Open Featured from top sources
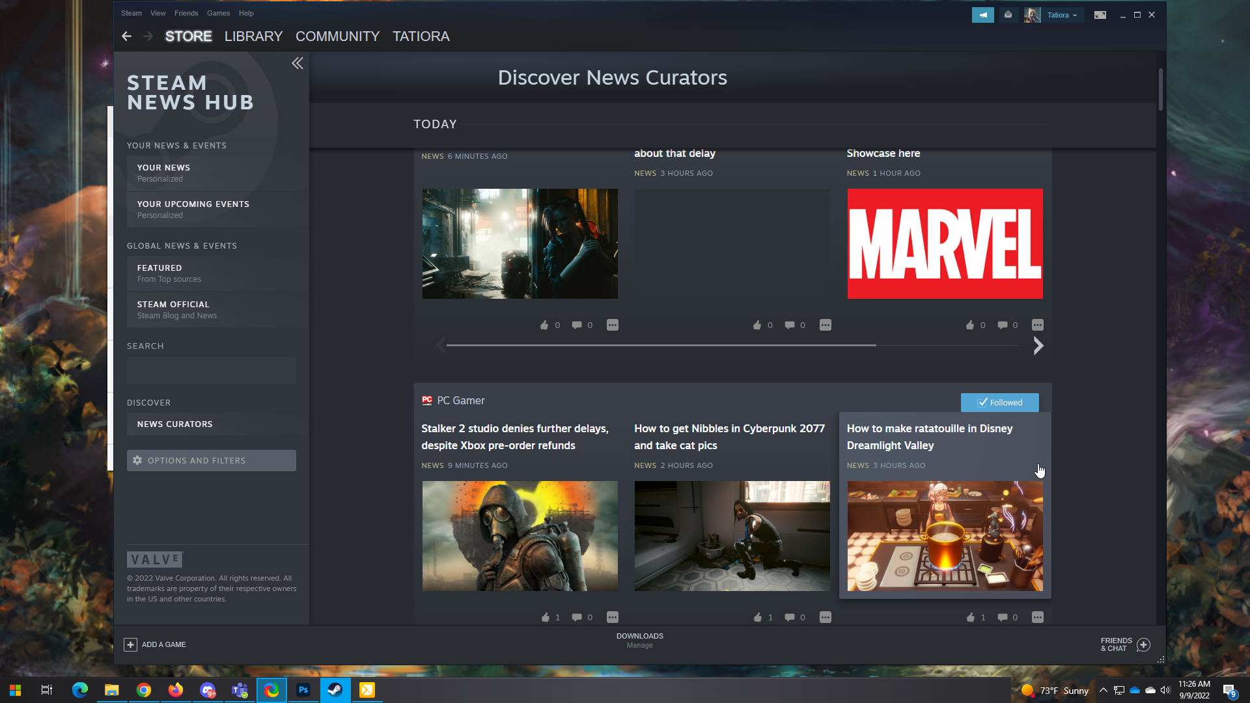The image size is (1250, 703). tap(217, 273)
